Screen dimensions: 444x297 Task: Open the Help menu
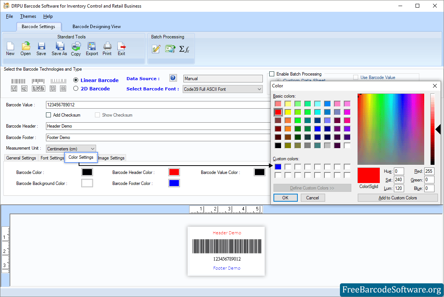pyautogui.click(x=48, y=16)
